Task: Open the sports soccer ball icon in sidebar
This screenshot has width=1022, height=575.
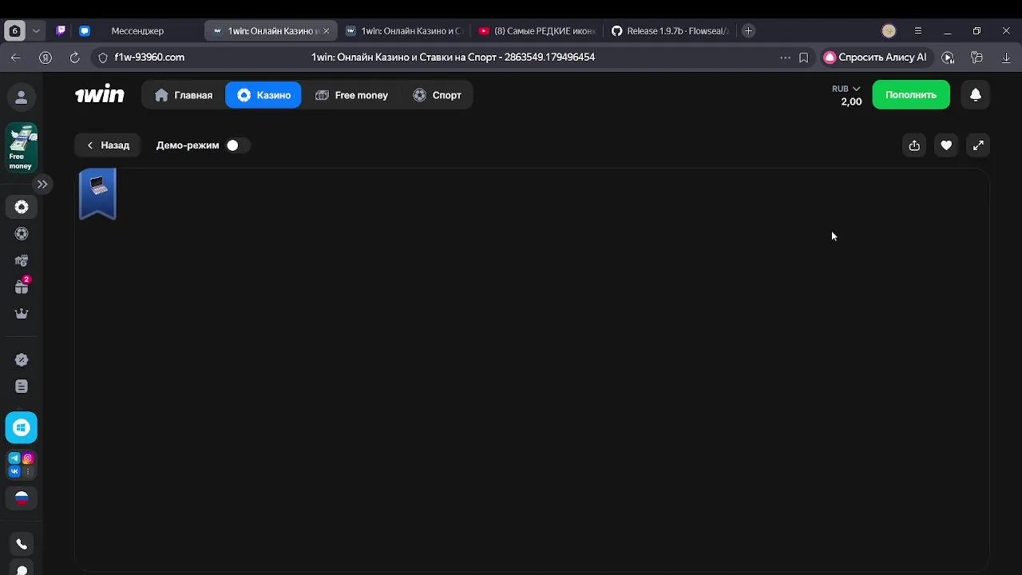Action: (22, 234)
